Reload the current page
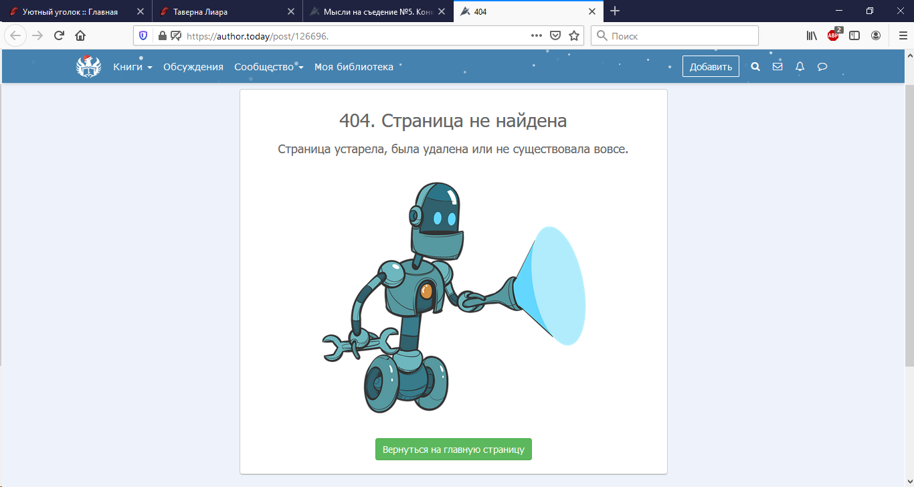Image resolution: width=914 pixels, height=487 pixels. 59,36
